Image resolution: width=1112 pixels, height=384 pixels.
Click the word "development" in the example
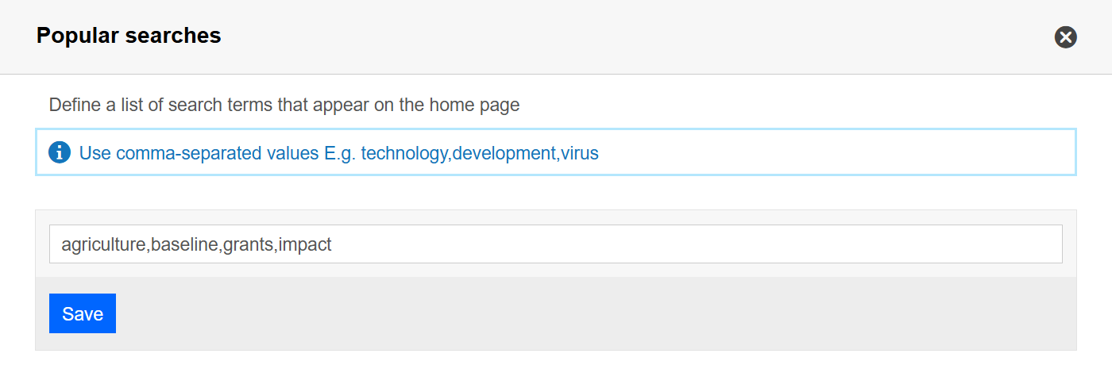tap(504, 153)
